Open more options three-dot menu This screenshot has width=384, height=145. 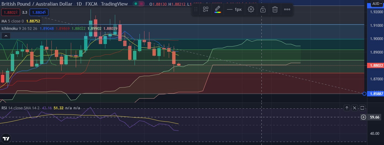click(287, 9)
